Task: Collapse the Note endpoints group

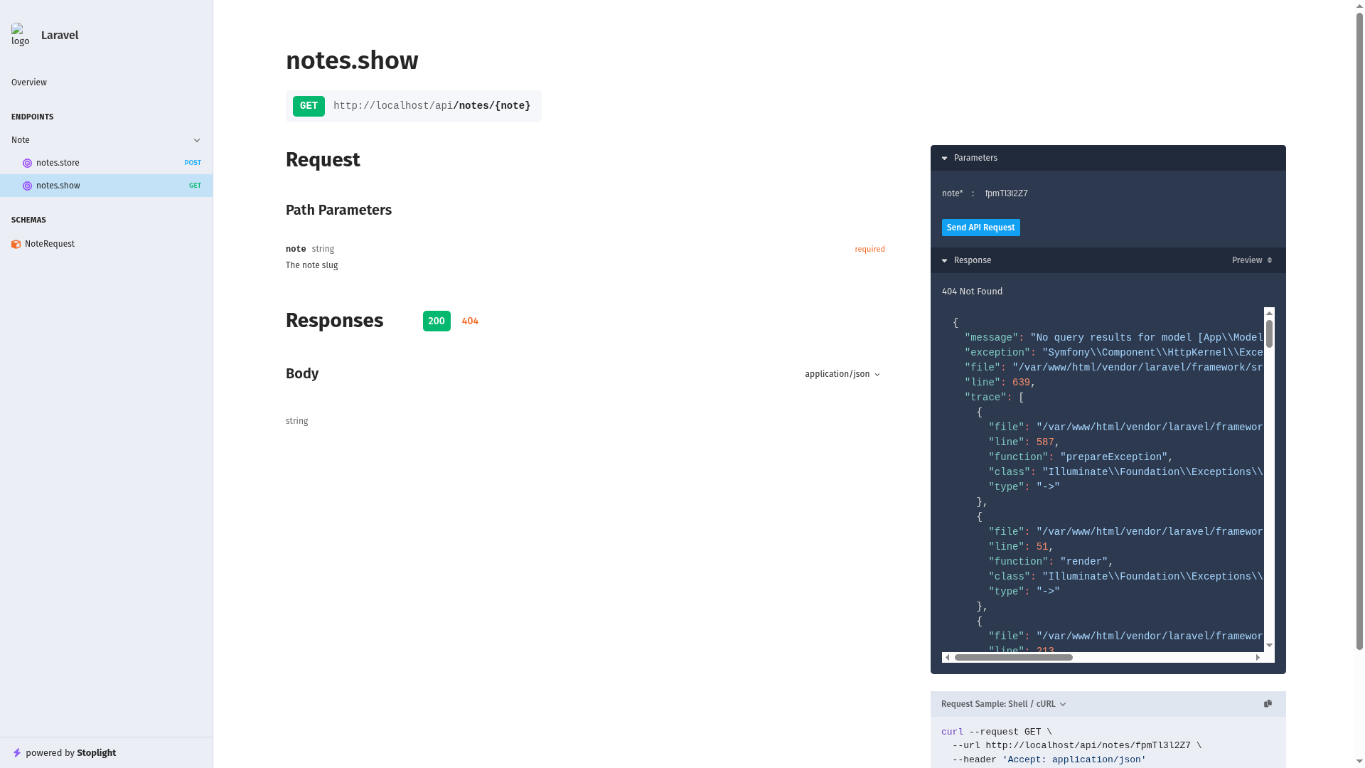Action: (197, 140)
